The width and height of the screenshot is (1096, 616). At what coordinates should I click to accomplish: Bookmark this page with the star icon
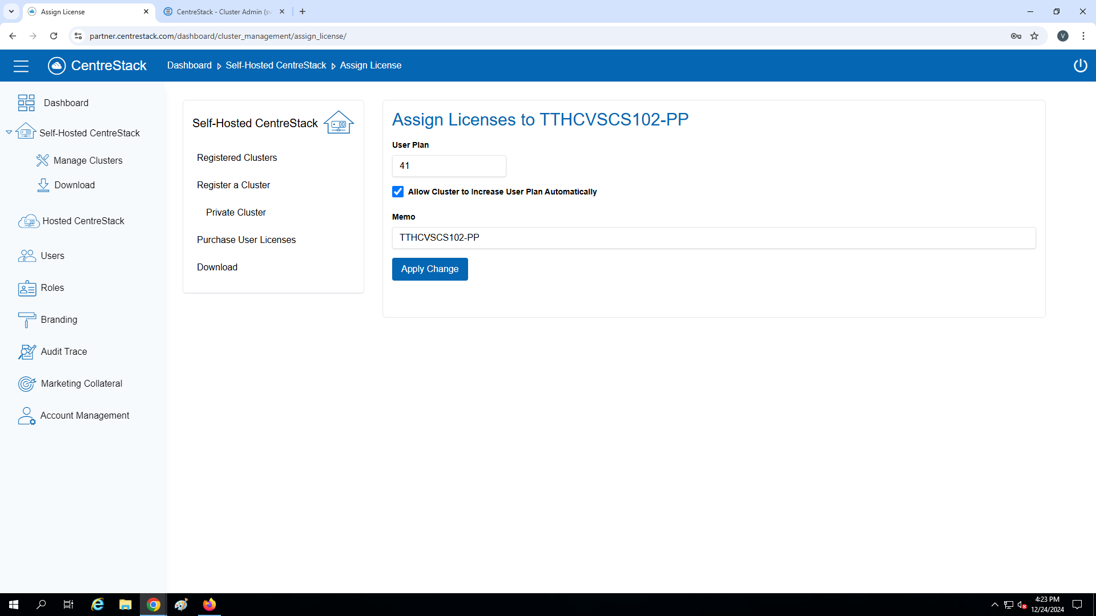1034,36
